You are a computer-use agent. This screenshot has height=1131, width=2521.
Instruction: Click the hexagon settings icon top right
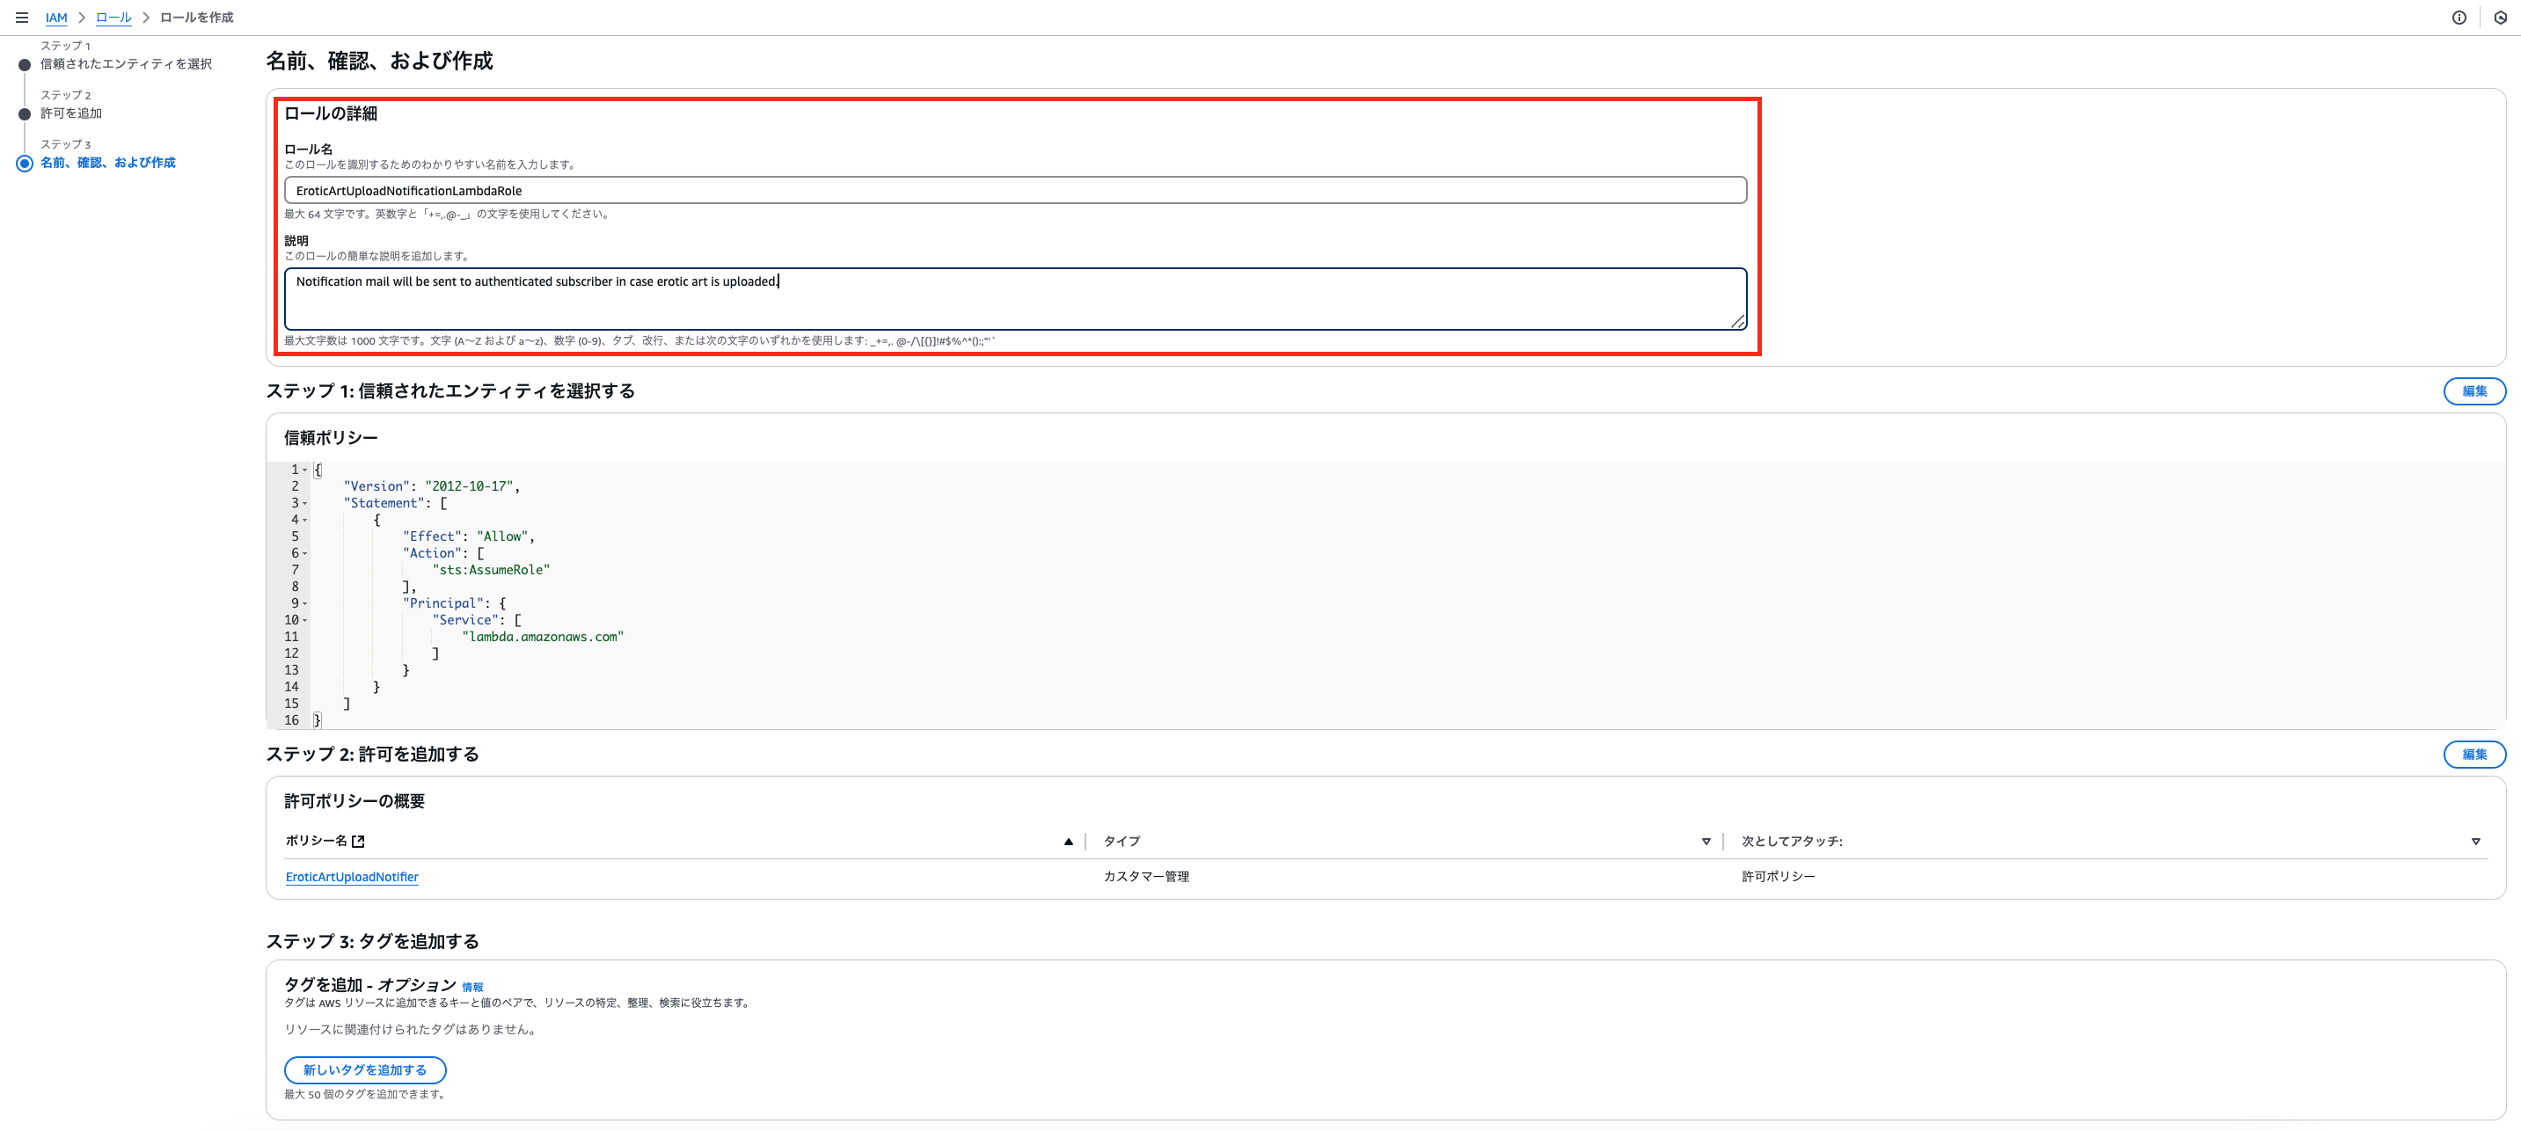coord(2500,18)
